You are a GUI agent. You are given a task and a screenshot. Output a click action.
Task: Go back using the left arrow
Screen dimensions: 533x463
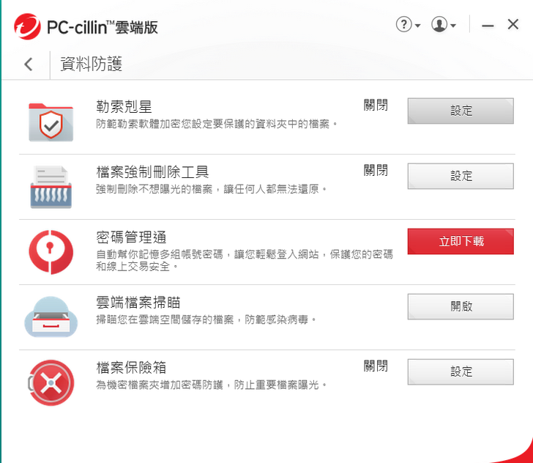29,64
